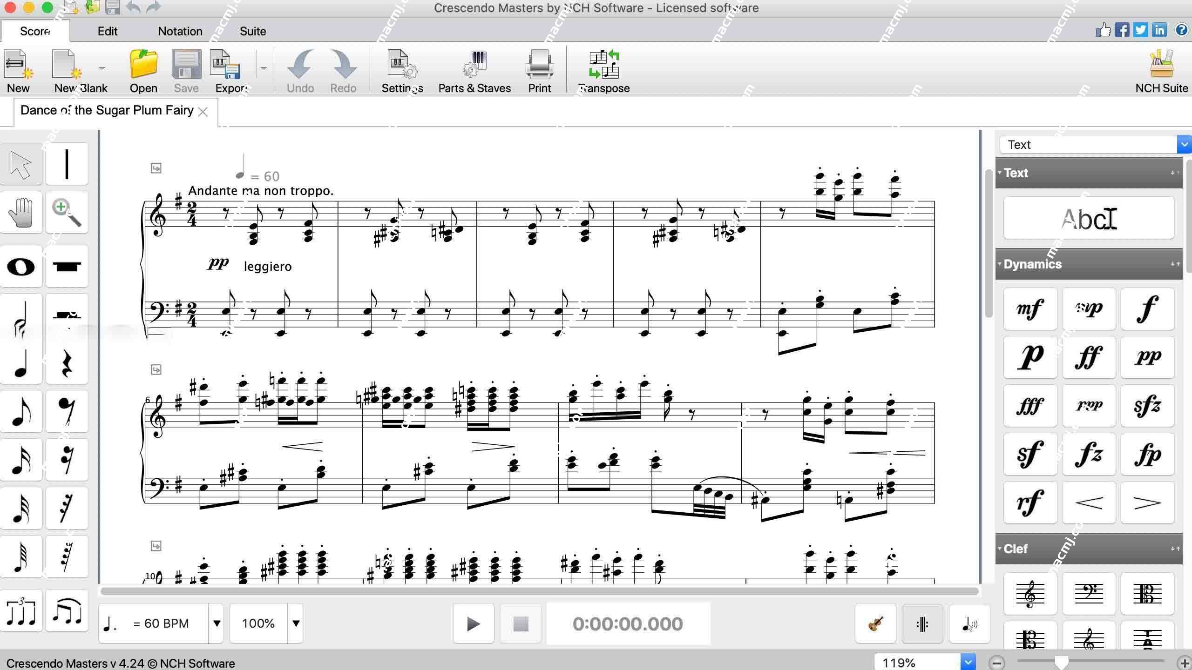Change BPM tempo dropdown value

click(x=217, y=623)
